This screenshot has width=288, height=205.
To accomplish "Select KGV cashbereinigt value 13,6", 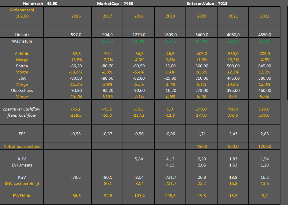I will click(264, 183).
